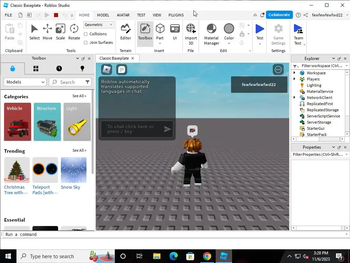The height and width of the screenshot is (263, 350).
Task: Switch to Toolbox Inventory tab
Action: (36, 68)
